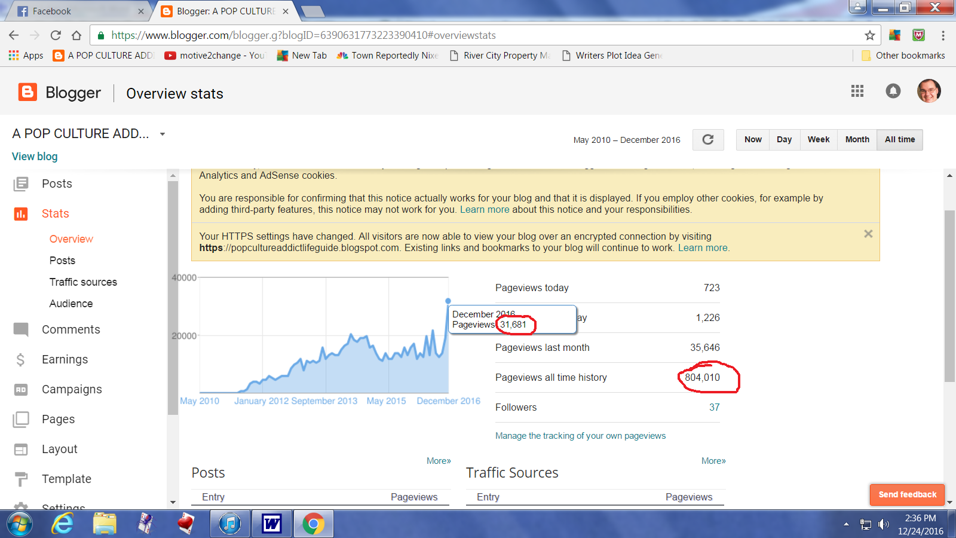Image resolution: width=956 pixels, height=538 pixels.
Task: Show hidden system tray icons
Action: tap(846, 524)
